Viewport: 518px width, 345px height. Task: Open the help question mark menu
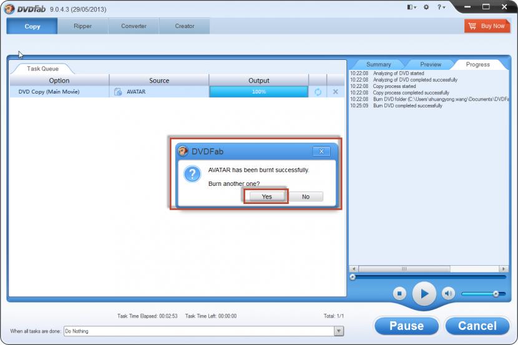tap(441, 7)
